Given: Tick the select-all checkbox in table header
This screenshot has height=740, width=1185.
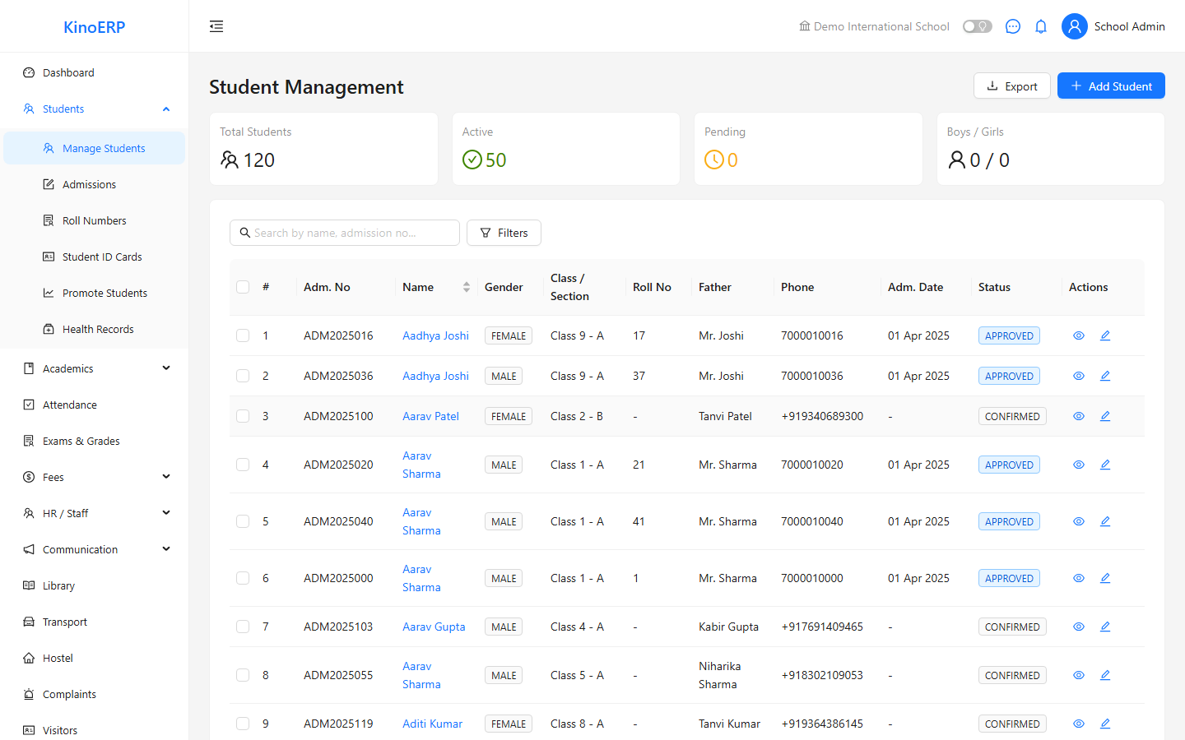Looking at the screenshot, I should [243, 287].
